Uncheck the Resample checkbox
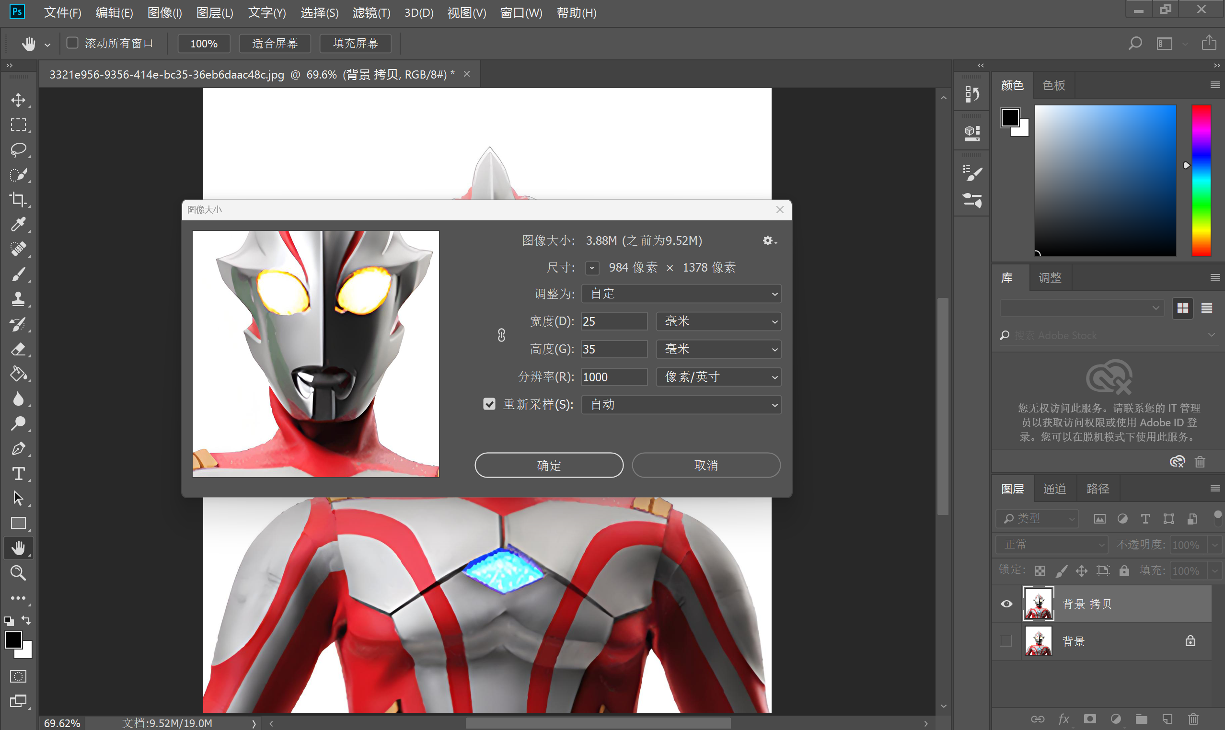1225x730 pixels. 489,404
